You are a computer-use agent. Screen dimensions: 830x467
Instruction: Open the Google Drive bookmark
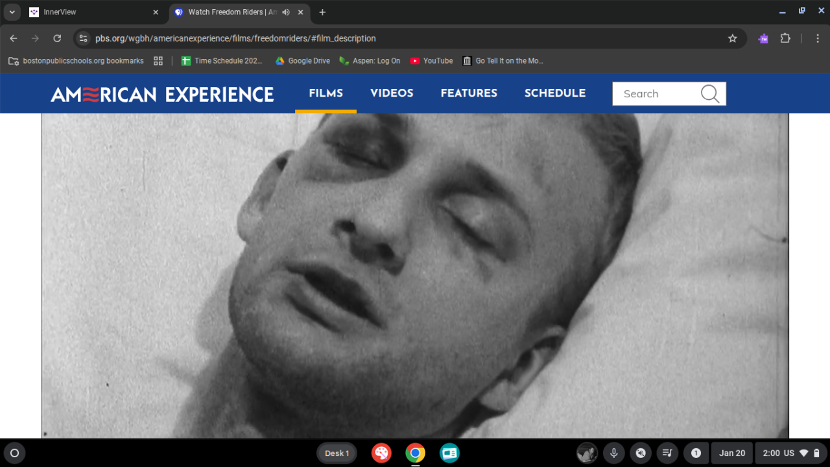point(302,61)
